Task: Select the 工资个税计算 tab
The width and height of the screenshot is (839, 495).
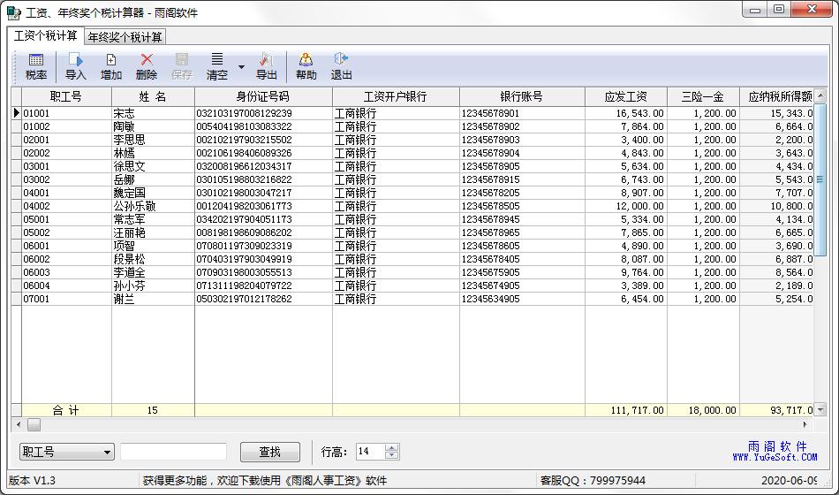Action: [46, 36]
